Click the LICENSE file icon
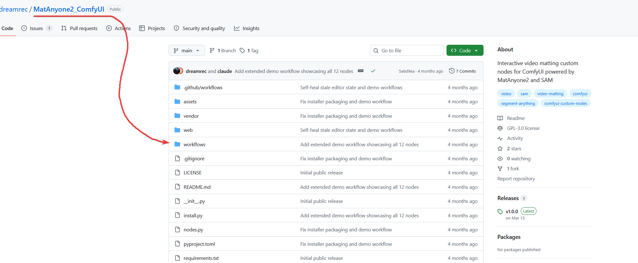Image resolution: width=638 pixels, height=263 pixels. coord(177,173)
